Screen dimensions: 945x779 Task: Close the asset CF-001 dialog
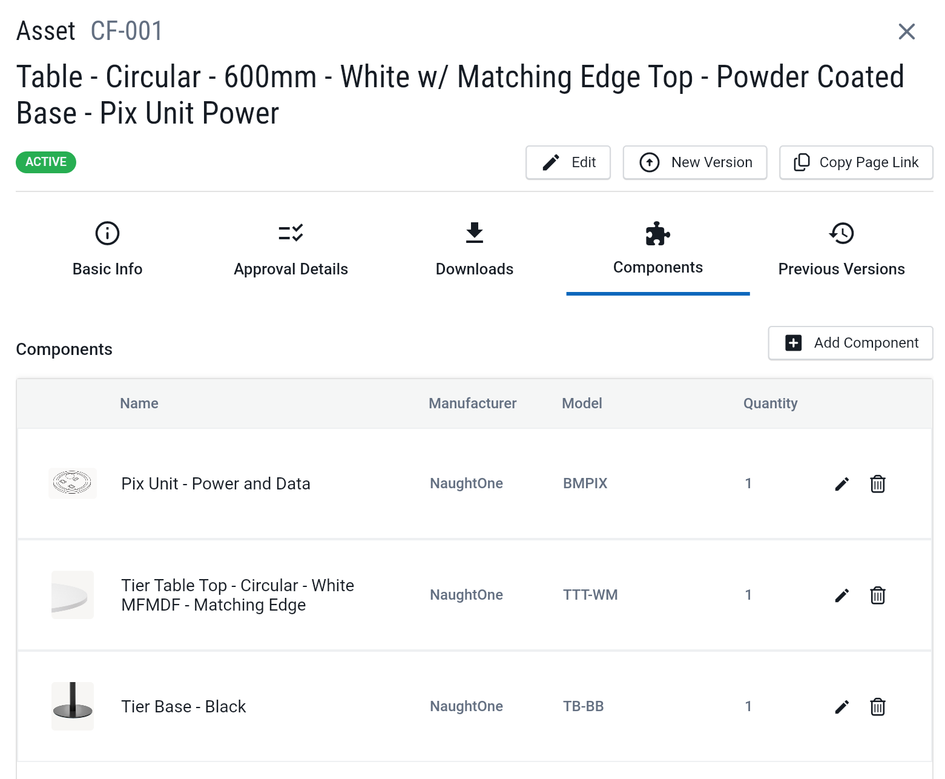pos(906,31)
